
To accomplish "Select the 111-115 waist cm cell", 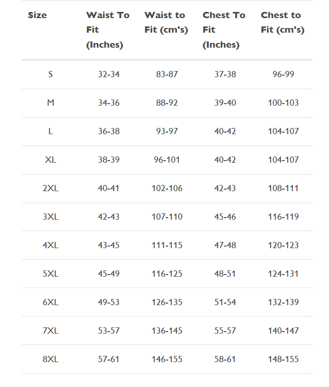I will pyautogui.click(x=167, y=246).
